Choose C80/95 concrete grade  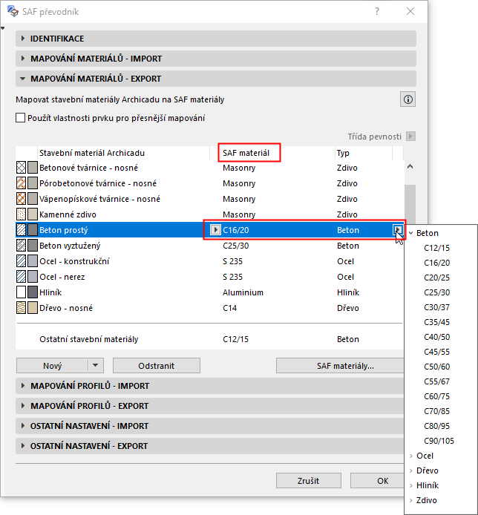436,426
